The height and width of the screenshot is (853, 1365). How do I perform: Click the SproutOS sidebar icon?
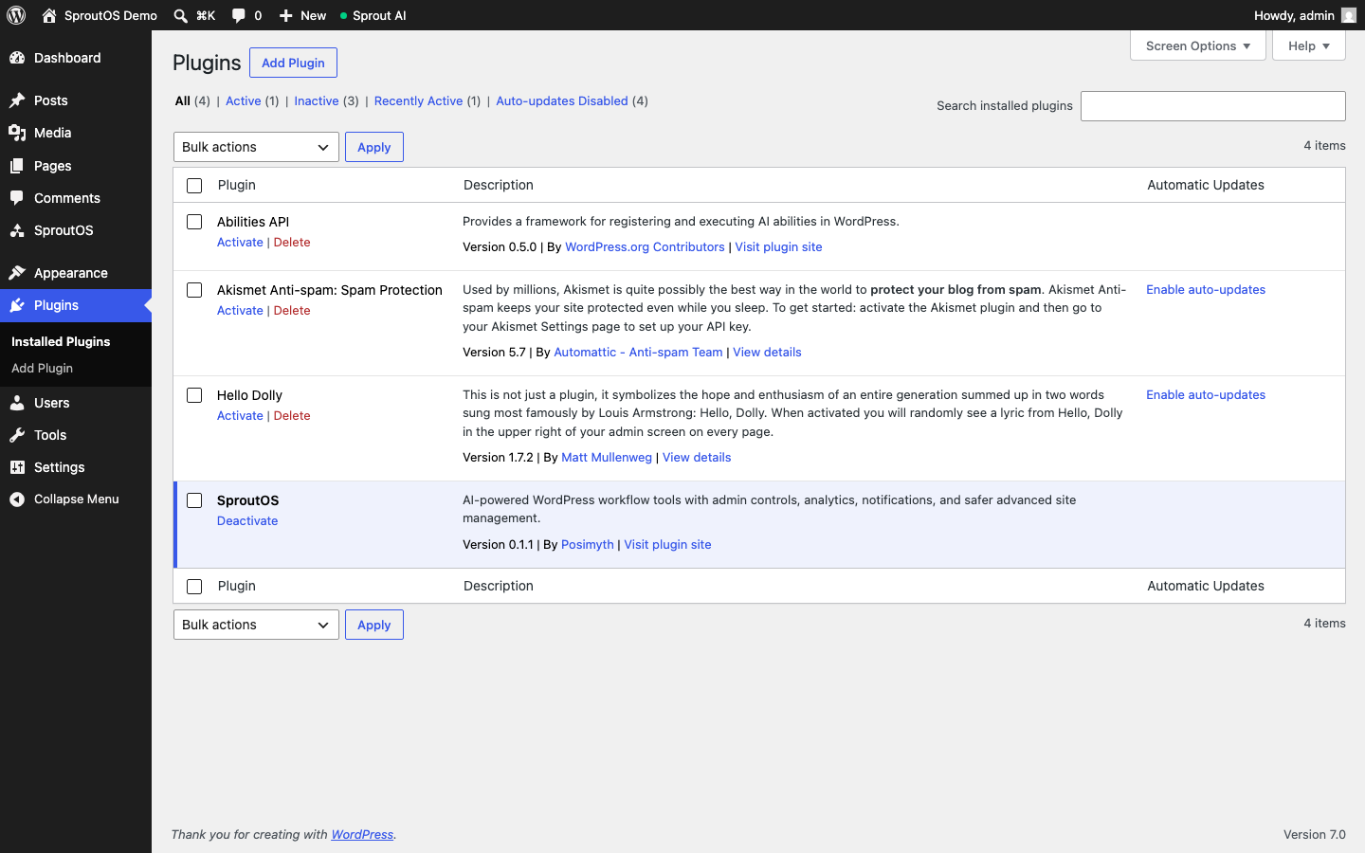click(17, 230)
